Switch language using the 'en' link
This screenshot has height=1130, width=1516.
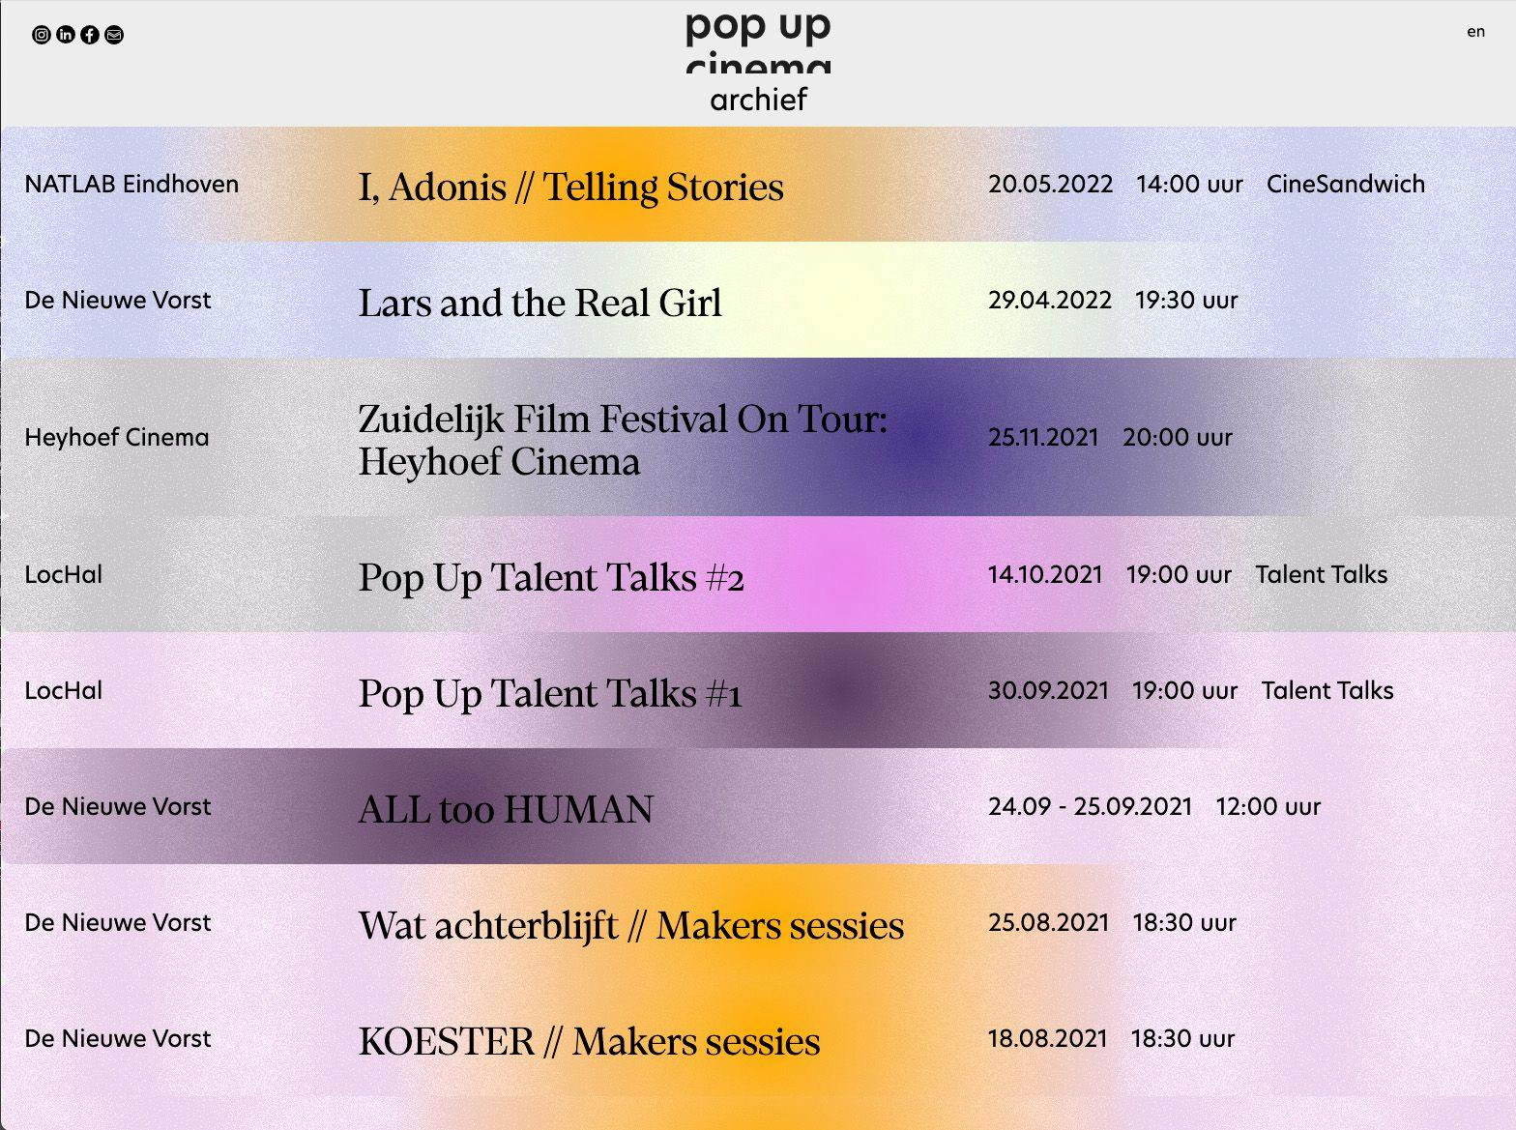click(x=1475, y=32)
